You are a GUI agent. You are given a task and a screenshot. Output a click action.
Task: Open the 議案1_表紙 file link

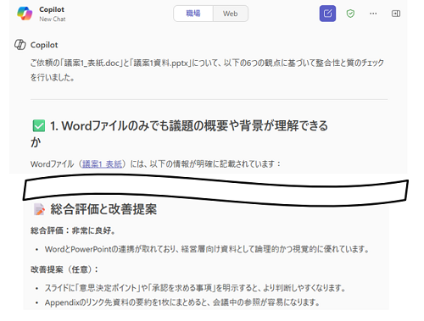[x=103, y=164]
